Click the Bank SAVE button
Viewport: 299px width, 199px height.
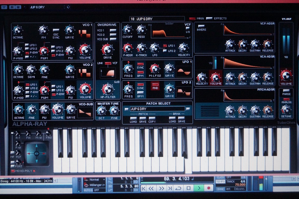point(181,118)
